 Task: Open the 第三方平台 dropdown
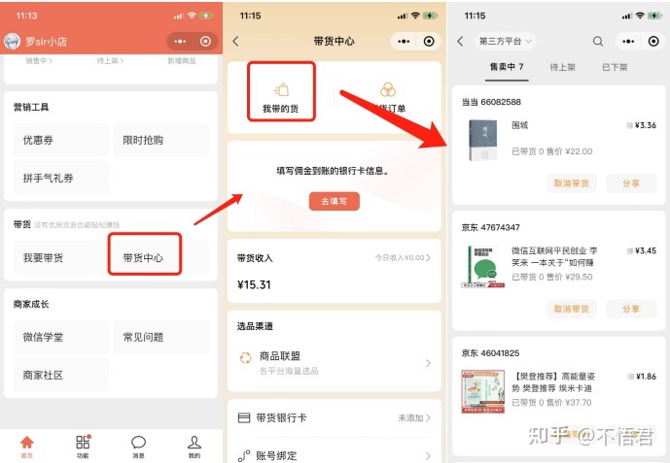click(x=506, y=42)
